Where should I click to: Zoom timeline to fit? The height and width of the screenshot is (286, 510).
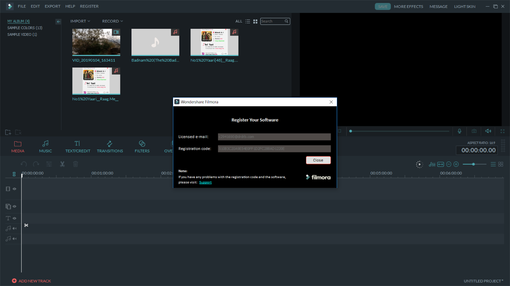coord(441,164)
